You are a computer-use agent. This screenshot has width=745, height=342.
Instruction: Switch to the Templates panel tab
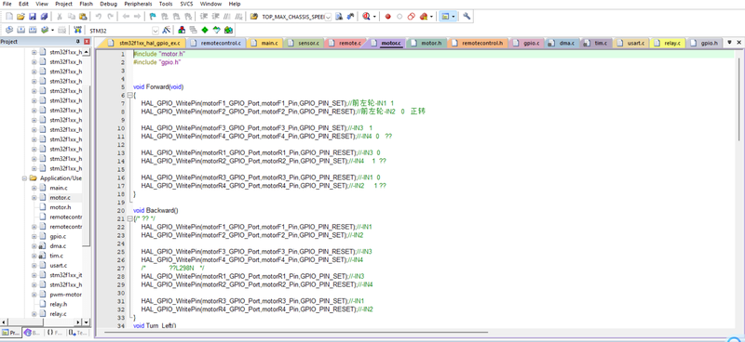[x=78, y=333]
